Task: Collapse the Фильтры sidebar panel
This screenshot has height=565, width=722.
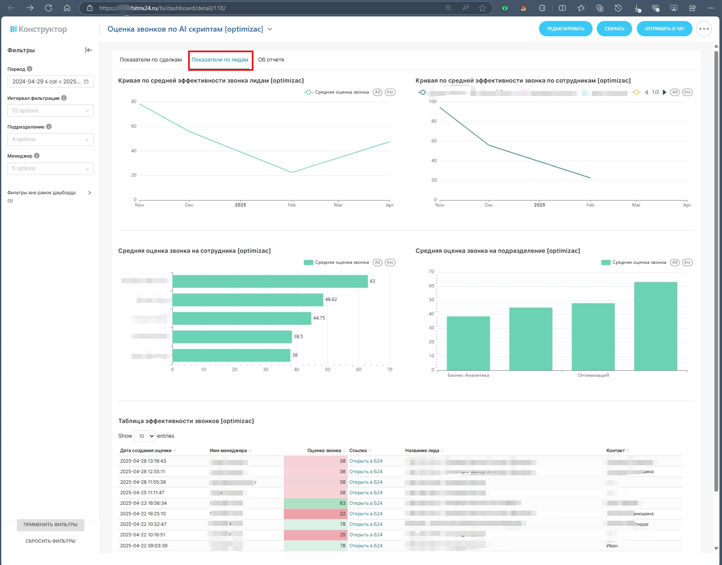Action: (x=89, y=50)
